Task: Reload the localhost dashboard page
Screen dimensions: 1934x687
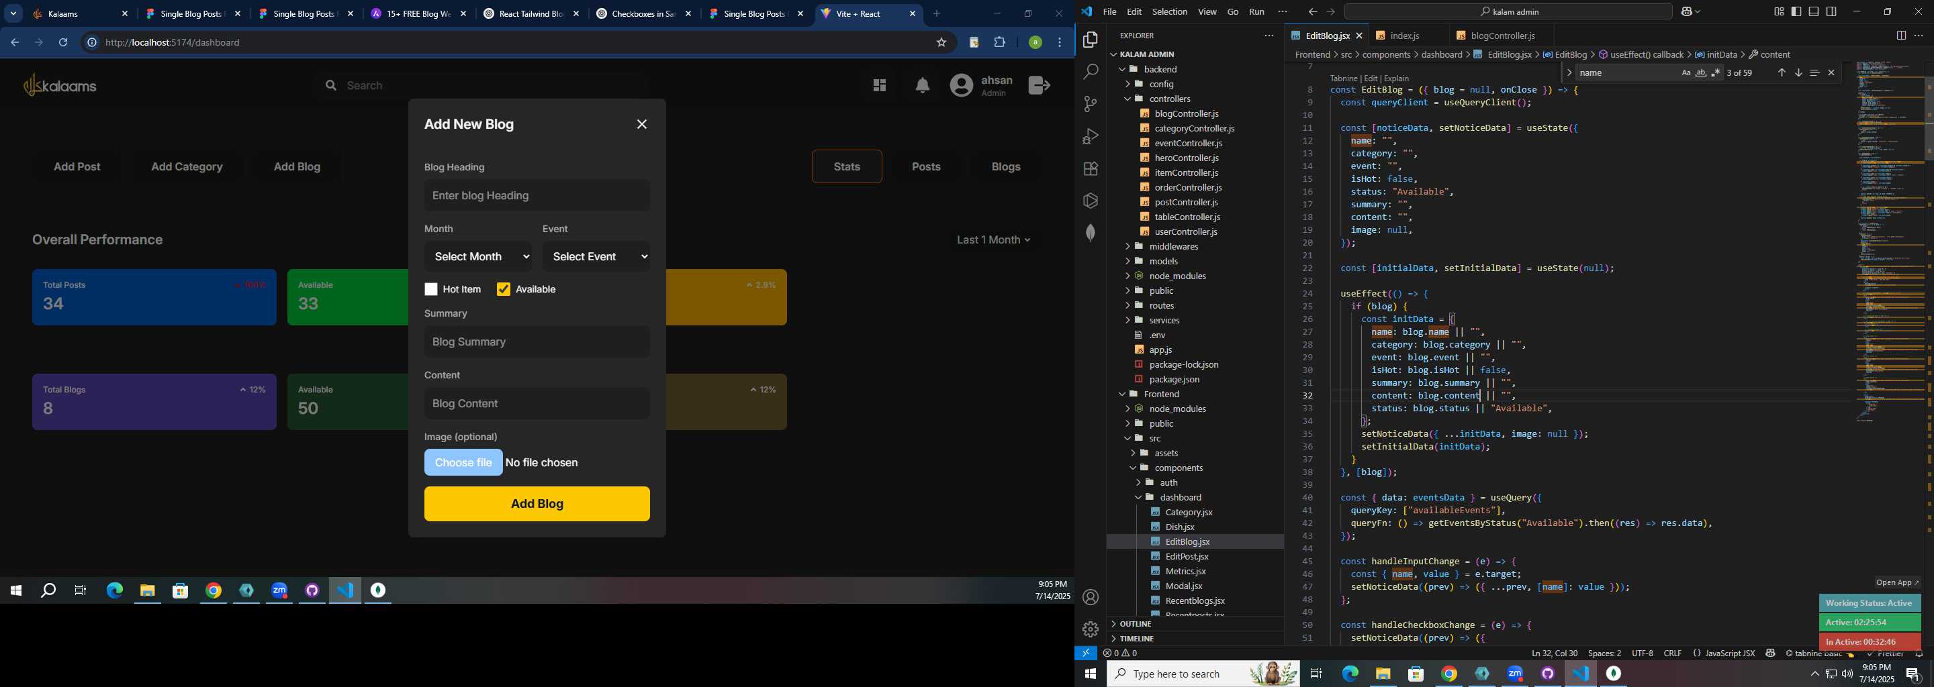Action: 64,43
